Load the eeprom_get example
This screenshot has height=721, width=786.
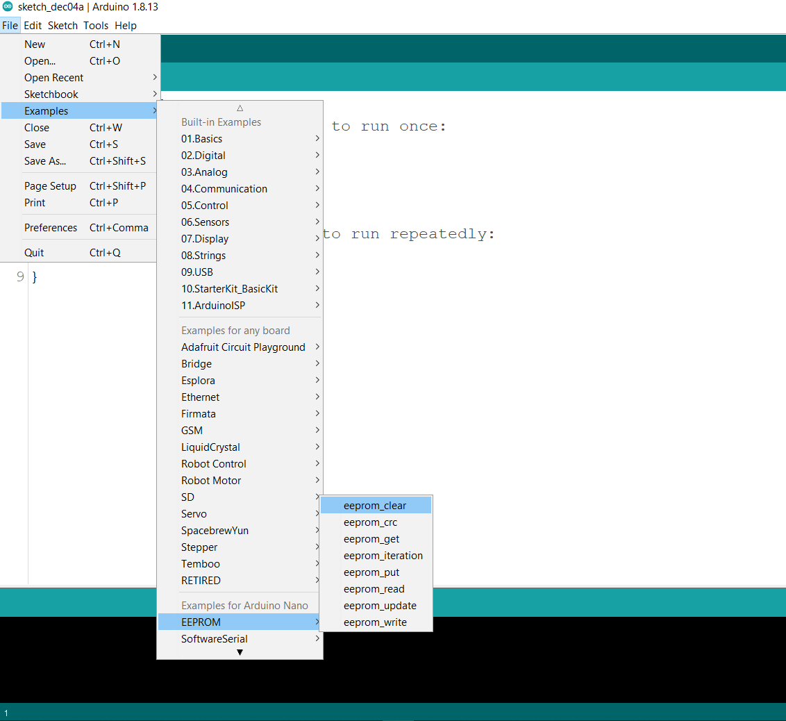[x=376, y=539]
